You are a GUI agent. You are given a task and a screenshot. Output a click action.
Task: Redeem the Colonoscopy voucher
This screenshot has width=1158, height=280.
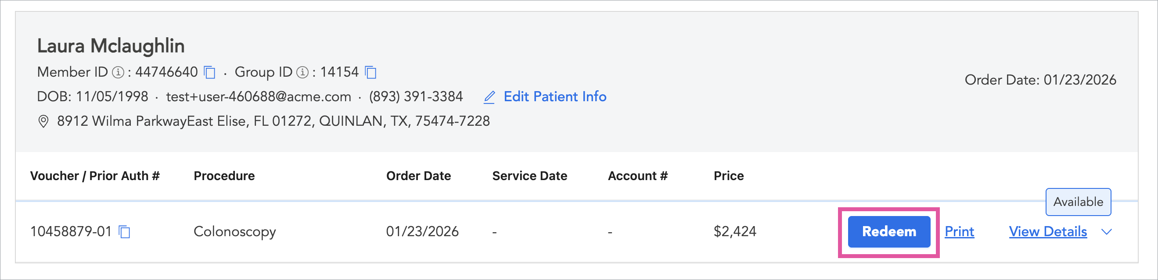(x=889, y=231)
